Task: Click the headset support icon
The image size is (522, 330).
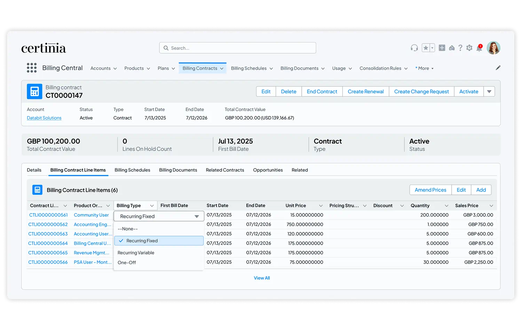Action: (414, 48)
